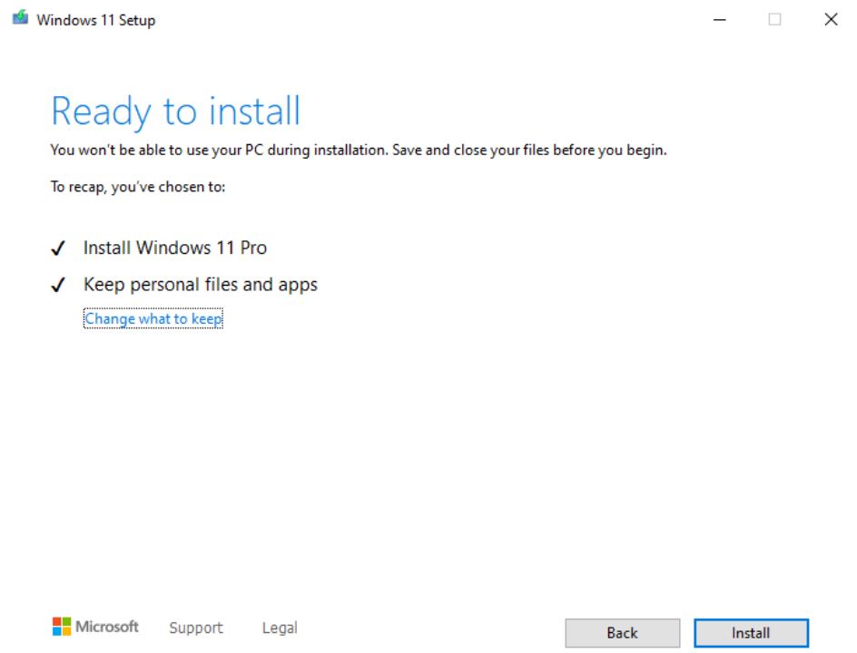The width and height of the screenshot is (857, 653).
Task: Click the Windows 11 Setup title bar icon
Action: coord(20,18)
